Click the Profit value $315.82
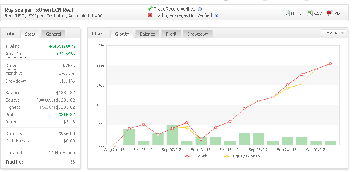Image resolution: width=359 pixels, height=172 pixels. pos(67,115)
